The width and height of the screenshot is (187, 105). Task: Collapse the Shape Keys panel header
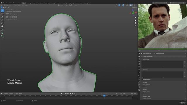[x=163, y=70]
